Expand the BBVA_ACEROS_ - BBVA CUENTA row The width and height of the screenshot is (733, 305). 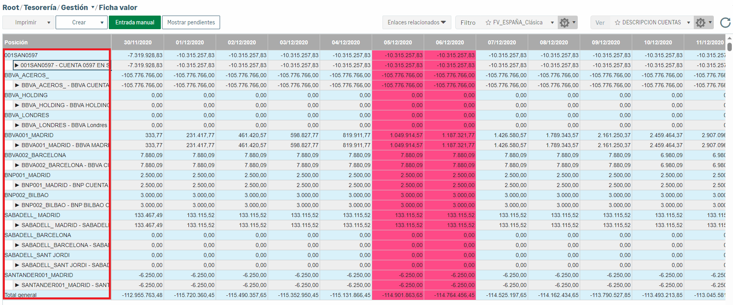click(17, 85)
